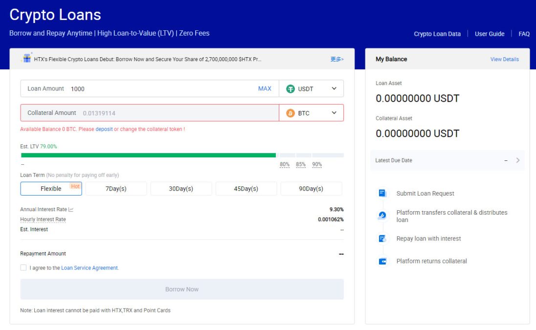The image size is (536, 330).
Task: Open the BTC collateral currency dropdown
Action: [311, 113]
